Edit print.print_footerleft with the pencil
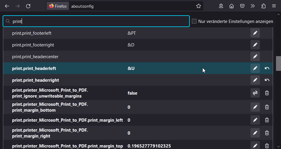The image size is (281, 149). pyautogui.click(x=255, y=33)
